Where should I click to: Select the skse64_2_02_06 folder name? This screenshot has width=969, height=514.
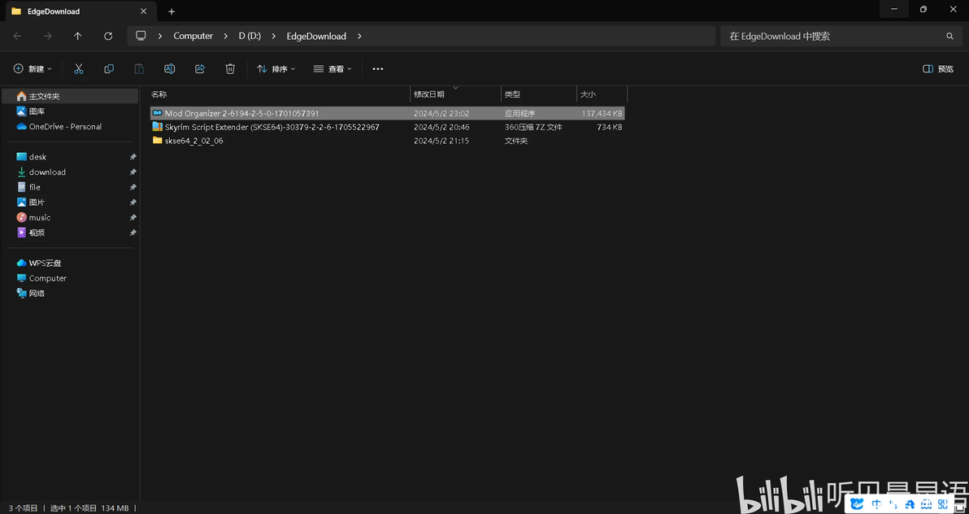194,141
